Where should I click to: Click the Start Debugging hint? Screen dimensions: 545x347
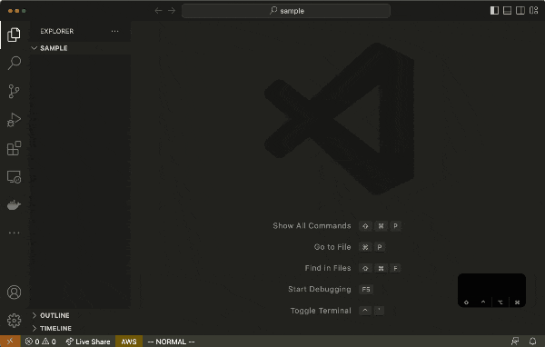(320, 289)
